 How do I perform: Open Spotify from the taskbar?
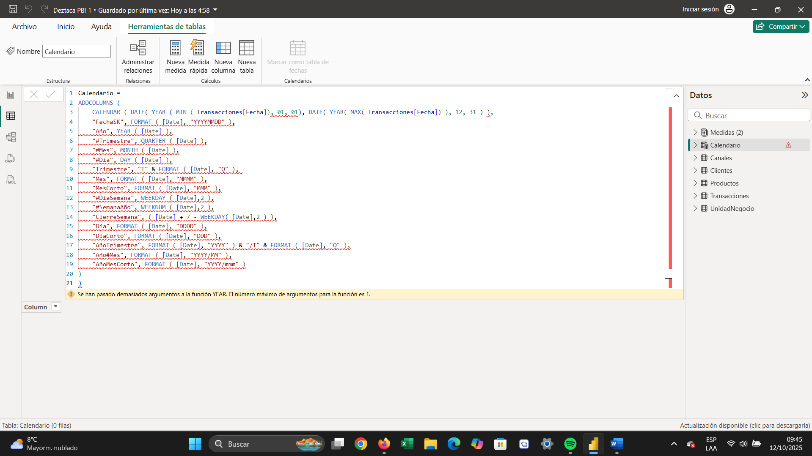coord(570,444)
